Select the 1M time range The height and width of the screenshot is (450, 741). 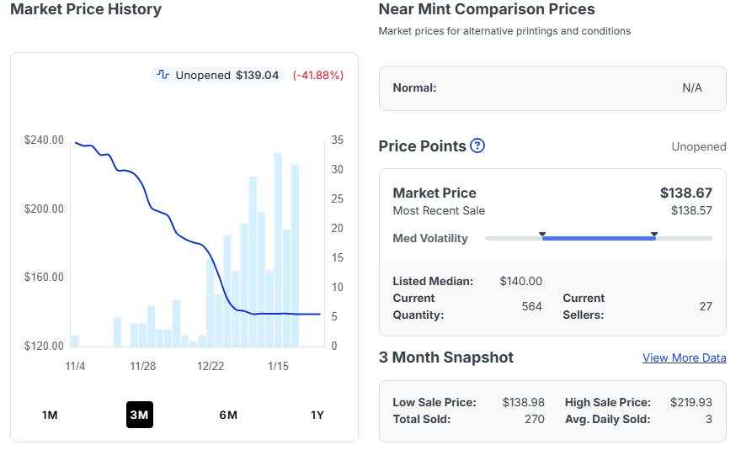50,415
